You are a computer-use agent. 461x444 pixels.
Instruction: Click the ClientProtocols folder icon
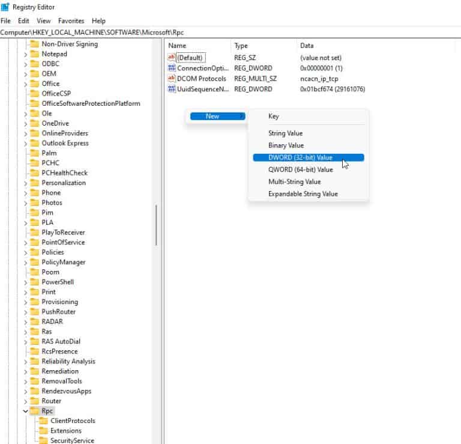point(43,421)
